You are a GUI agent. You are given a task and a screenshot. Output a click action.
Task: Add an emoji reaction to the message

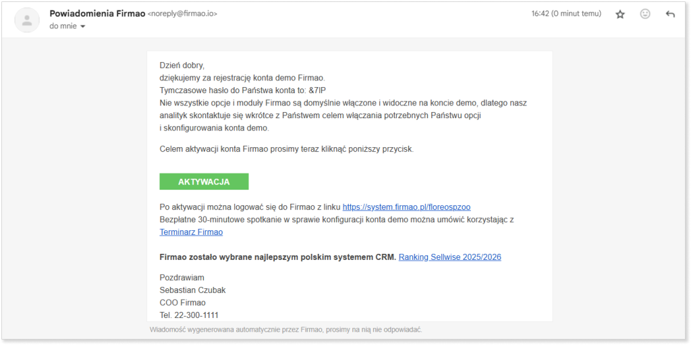[x=645, y=14]
